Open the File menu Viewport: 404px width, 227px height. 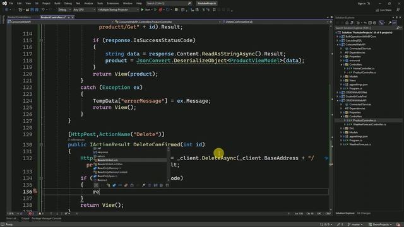[11, 3]
